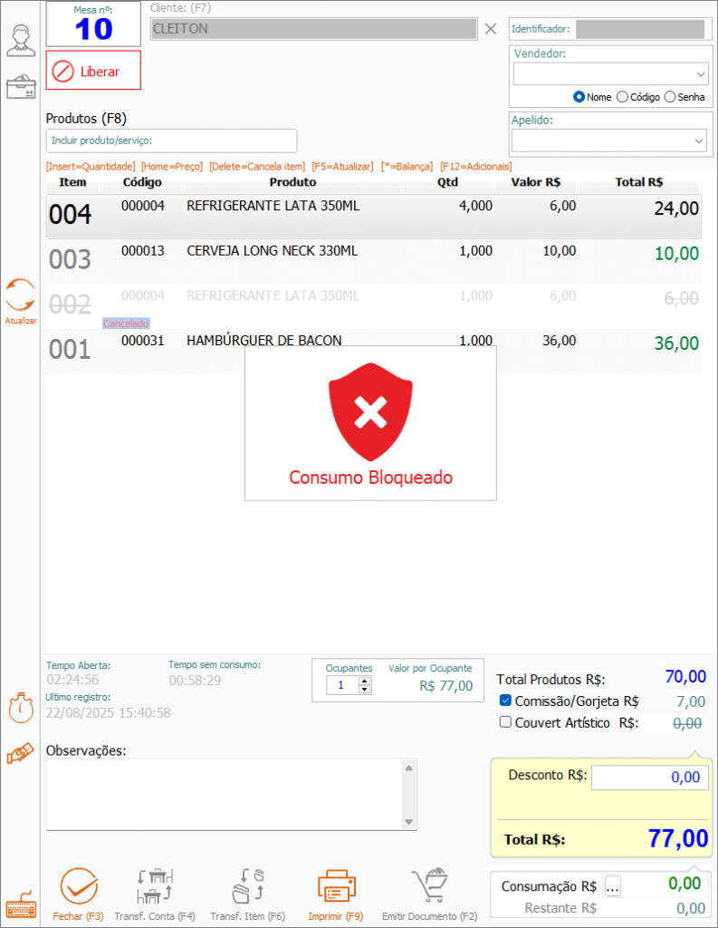
Task: Click the Imprimir (F9) printer icon
Action: [335, 887]
